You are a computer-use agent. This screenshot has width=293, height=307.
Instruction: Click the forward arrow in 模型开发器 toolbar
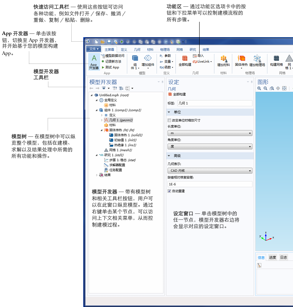[97, 88]
